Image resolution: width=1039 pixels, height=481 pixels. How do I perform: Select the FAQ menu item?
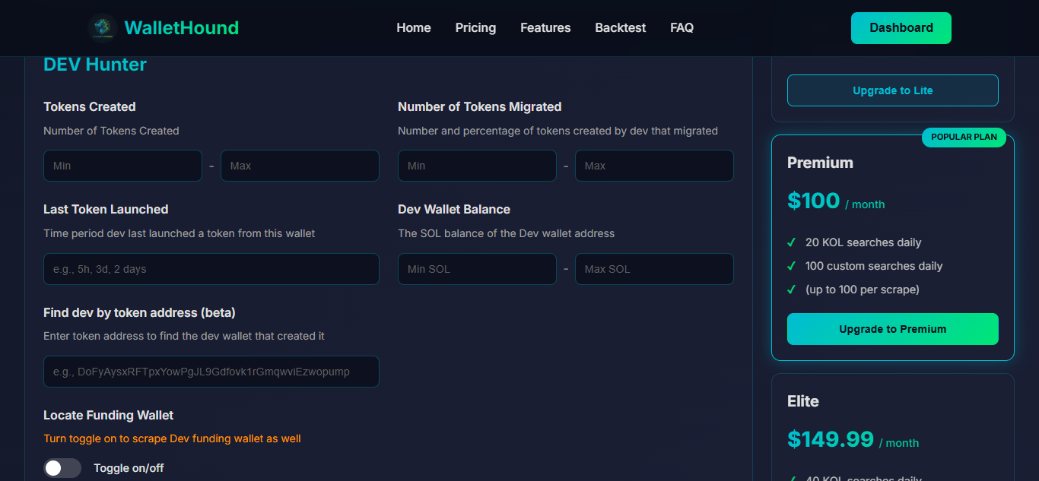click(x=682, y=27)
